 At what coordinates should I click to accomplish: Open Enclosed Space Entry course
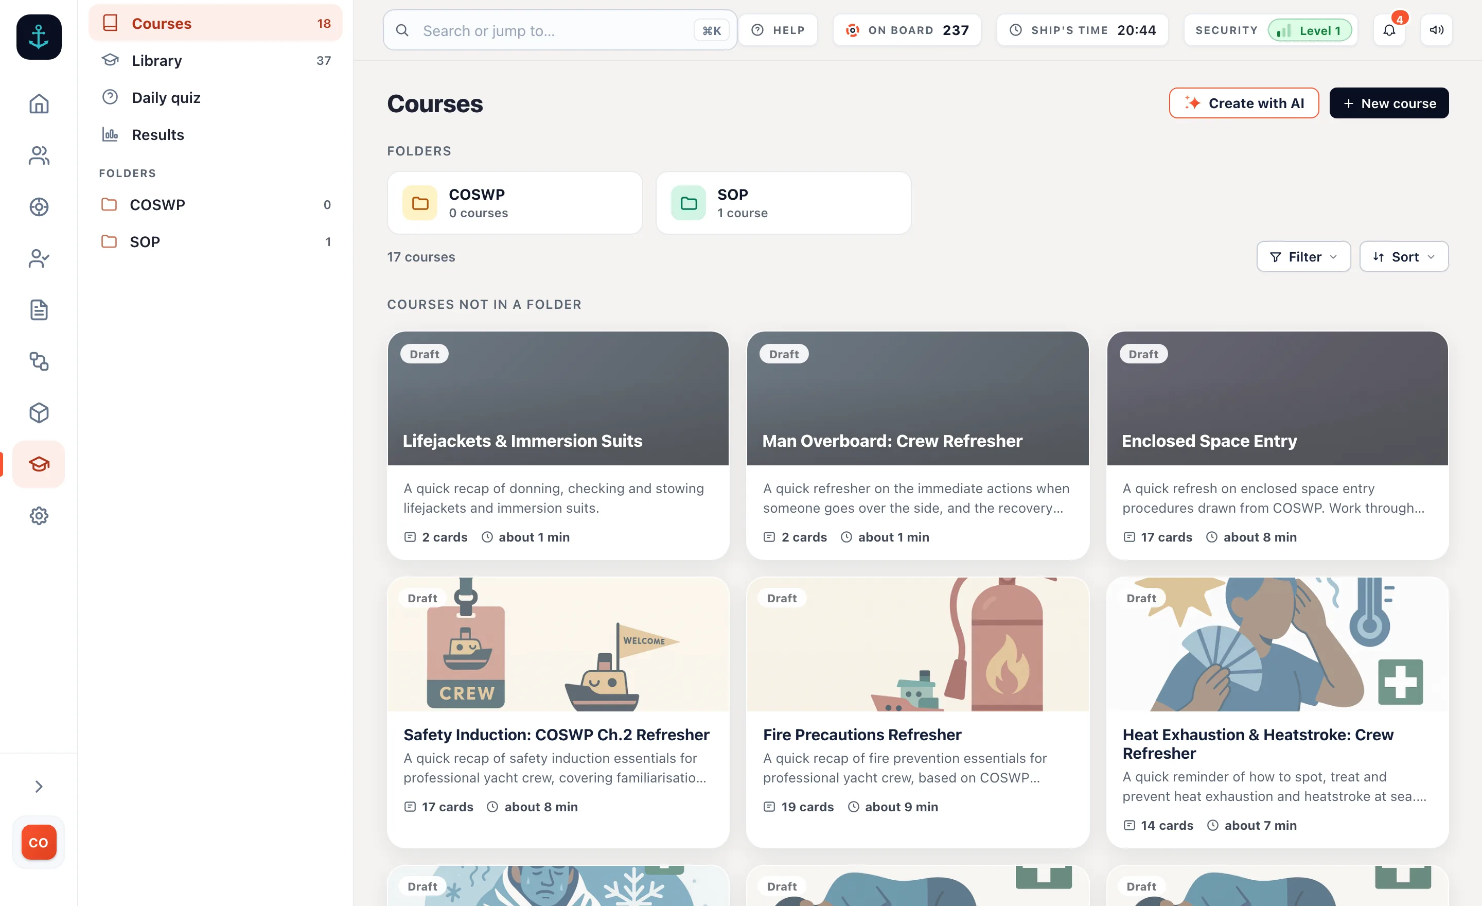pyautogui.click(x=1277, y=445)
